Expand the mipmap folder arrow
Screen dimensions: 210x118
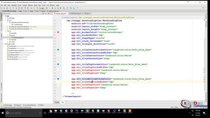tap(8, 40)
